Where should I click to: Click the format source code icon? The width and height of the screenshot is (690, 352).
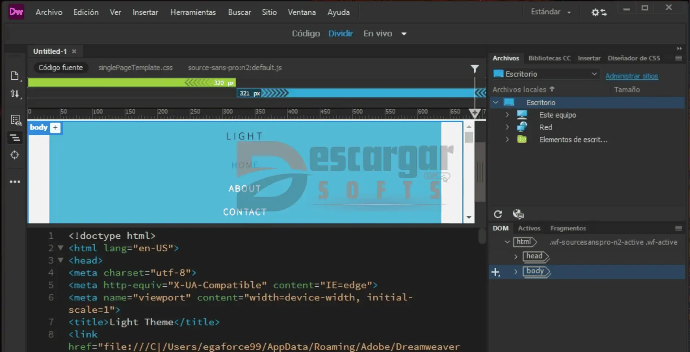tap(15, 137)
